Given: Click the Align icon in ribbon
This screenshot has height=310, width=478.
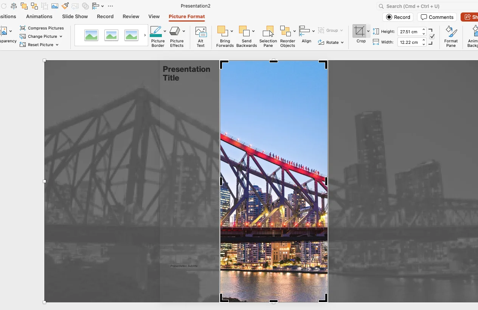Looking at the screenshot, I should [304, 31].
